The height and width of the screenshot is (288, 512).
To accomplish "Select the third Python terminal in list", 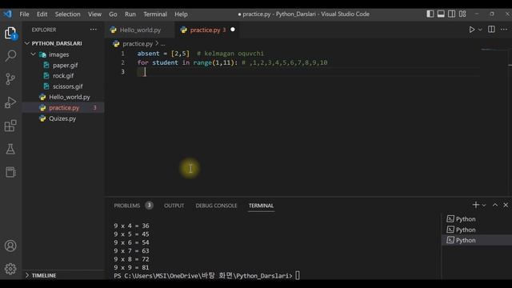I will point(477,240).
